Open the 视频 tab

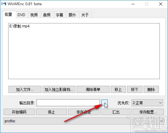pyautogui.click(x=35, y=15)
